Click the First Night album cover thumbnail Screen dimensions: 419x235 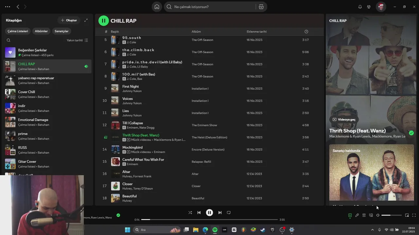tap(115, 88)
